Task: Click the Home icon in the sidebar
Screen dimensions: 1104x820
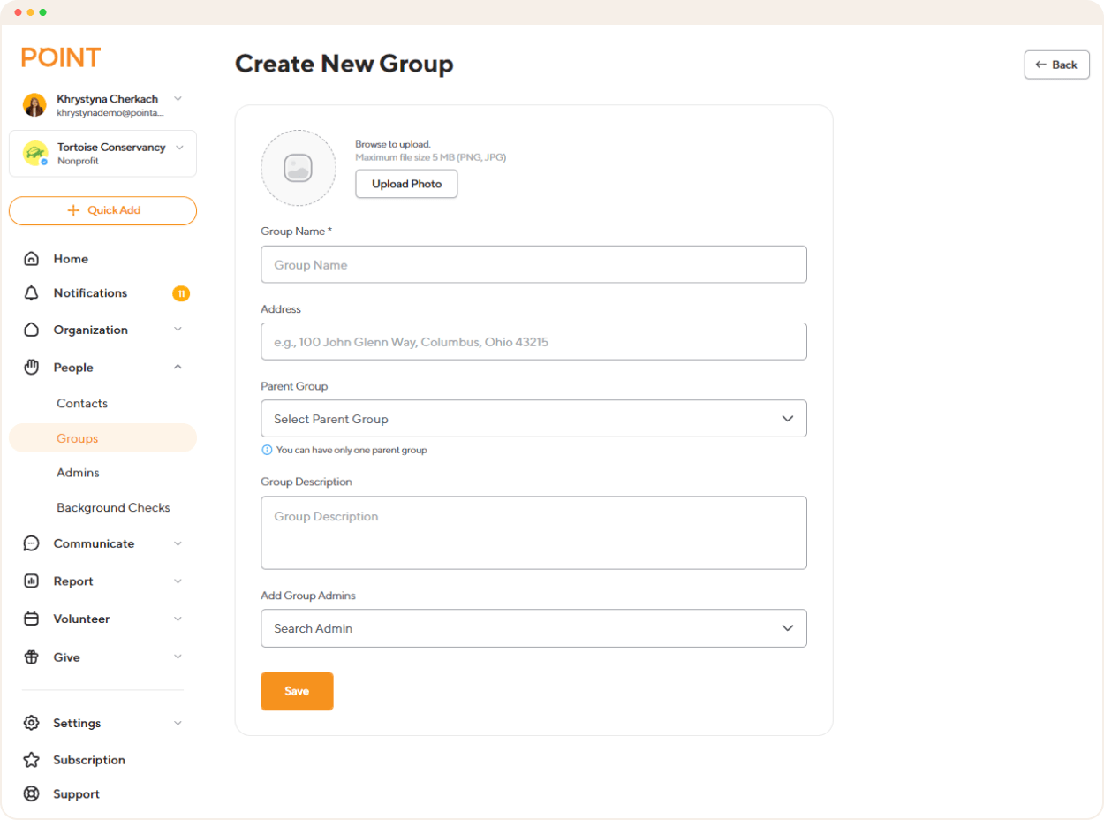Action: [31, 258]
